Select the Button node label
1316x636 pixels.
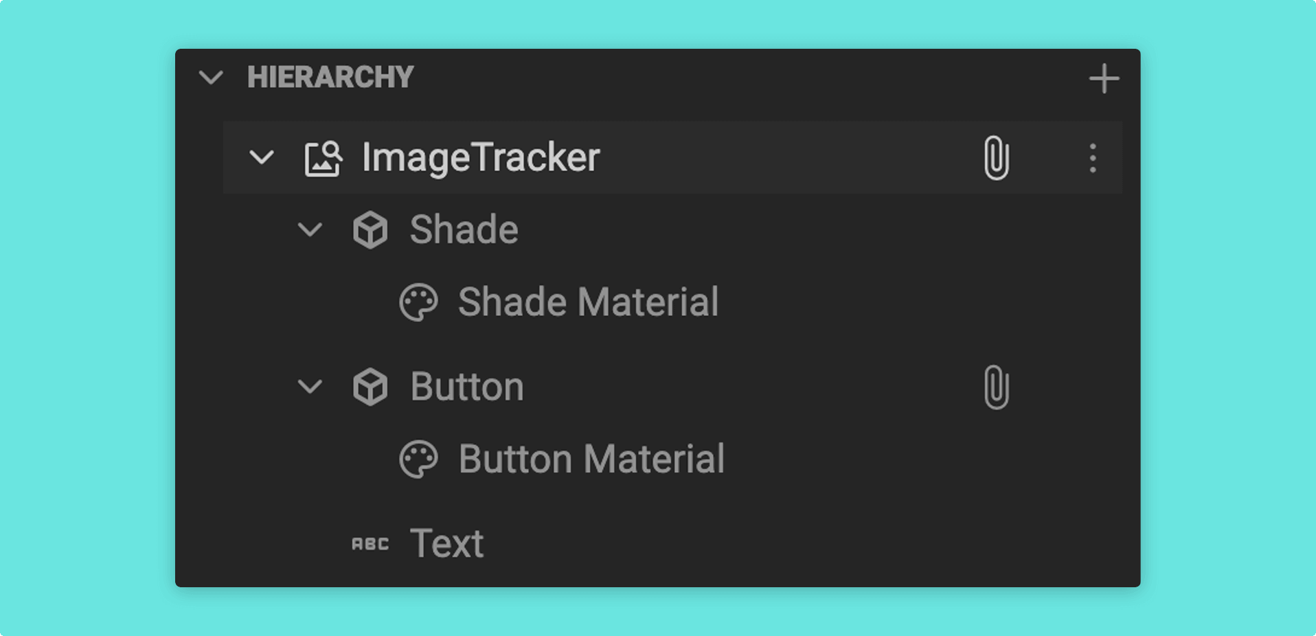point(467,387)
